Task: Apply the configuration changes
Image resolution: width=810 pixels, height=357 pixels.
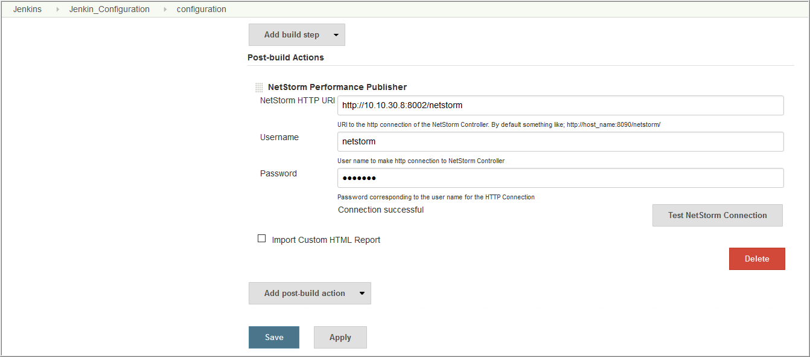Action: click(340, 337)
